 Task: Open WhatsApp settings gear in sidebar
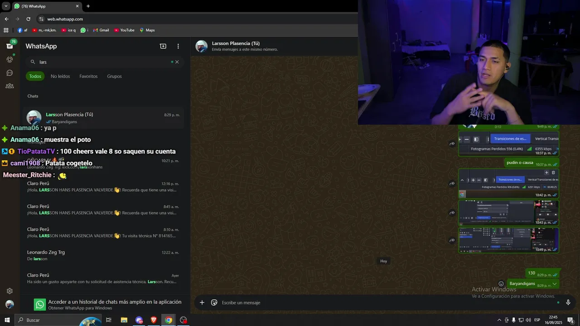10,291
